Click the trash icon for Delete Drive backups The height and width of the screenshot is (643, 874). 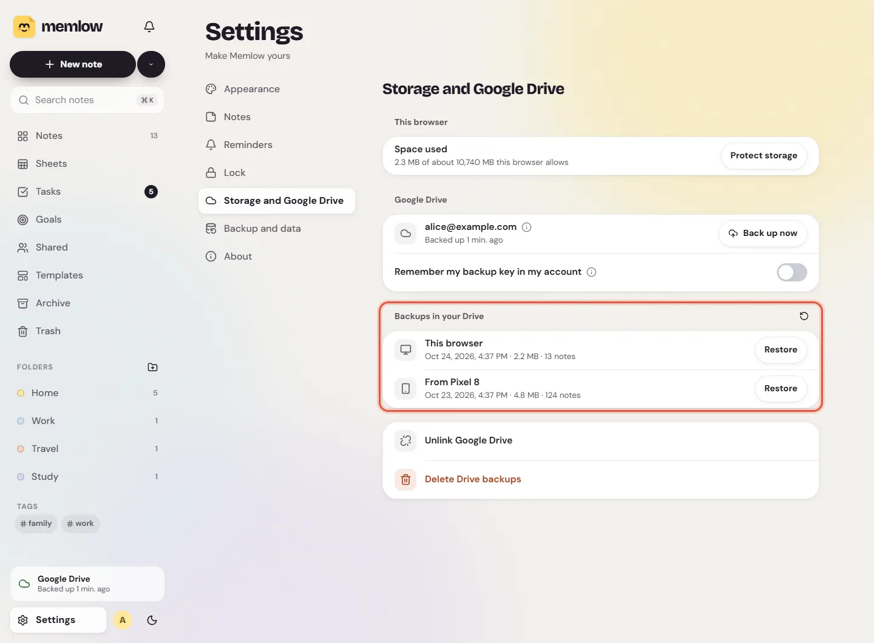pos(405,480)
